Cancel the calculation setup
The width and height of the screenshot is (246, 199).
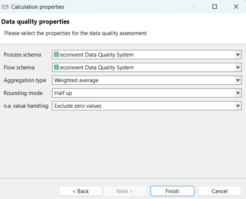coord(219,191)
